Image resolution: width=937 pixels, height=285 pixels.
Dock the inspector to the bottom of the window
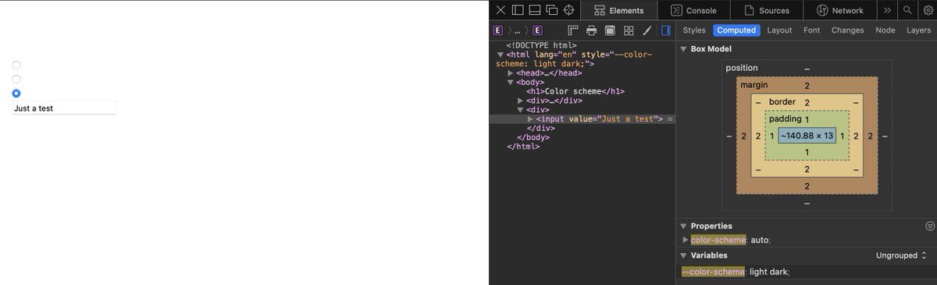click(x=535, y=10)
